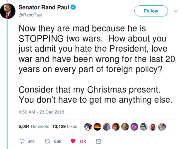Click the red-haired woman liker avatar
The image size is (181, 149).
(x=116, y=126)
